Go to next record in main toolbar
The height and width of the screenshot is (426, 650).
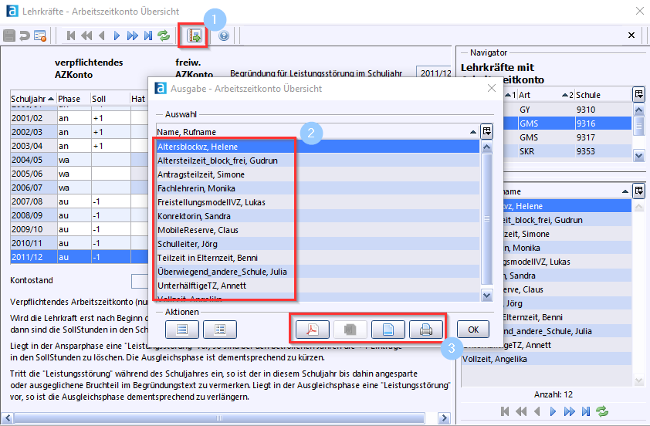point(117,35)
